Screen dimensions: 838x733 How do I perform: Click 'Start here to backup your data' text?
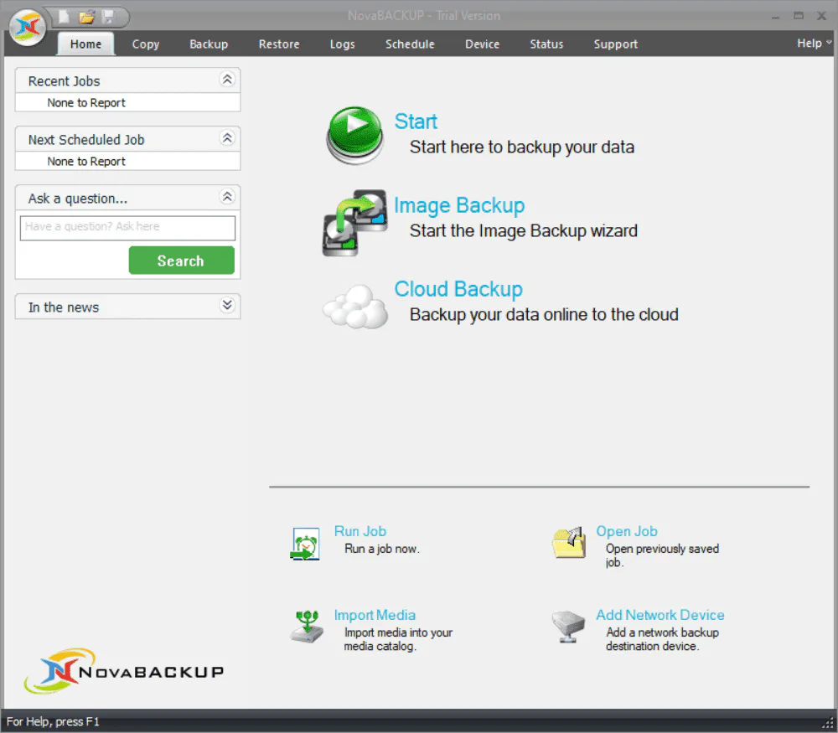click(521, 147)
